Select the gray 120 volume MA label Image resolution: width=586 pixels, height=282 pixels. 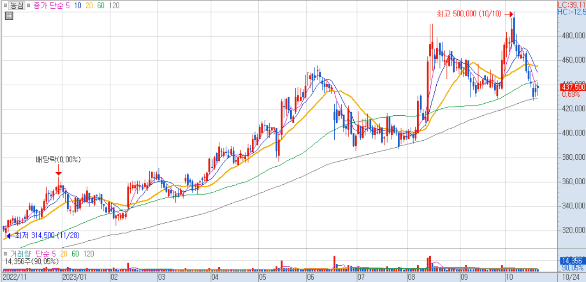pyautogui.click(x=88, y=253)
